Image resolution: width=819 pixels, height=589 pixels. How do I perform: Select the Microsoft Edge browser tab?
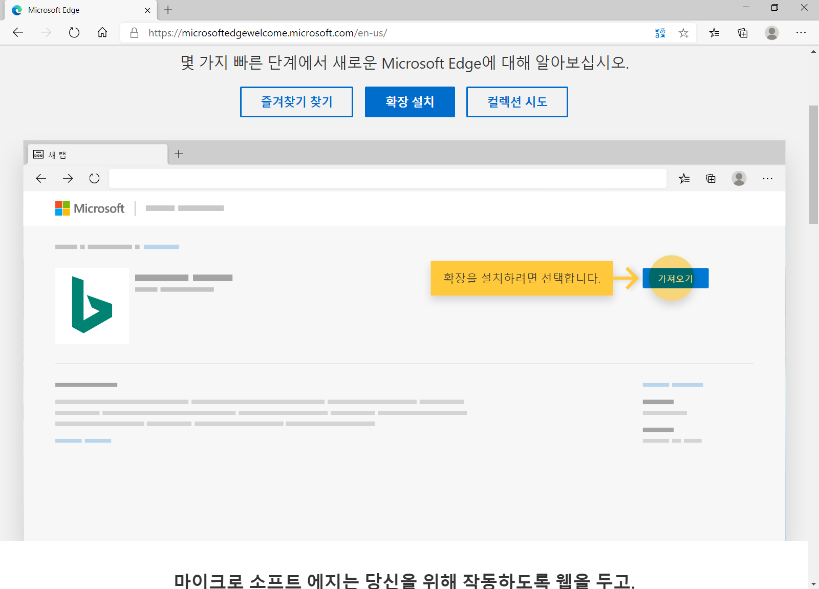coord(80,10)
